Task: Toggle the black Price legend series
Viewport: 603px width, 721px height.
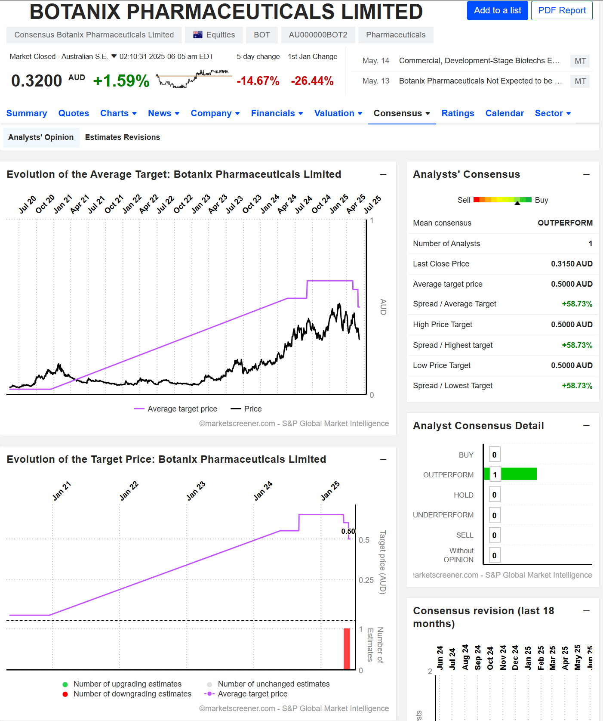Action: 246,409
